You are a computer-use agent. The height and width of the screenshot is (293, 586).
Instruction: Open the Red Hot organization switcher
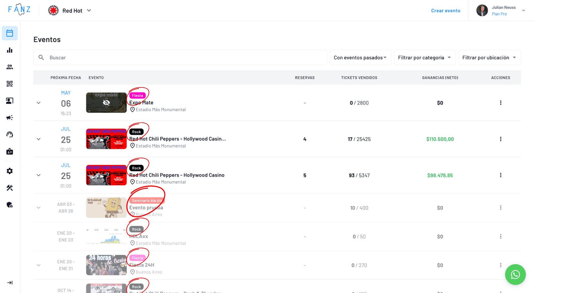click(x=70, y=11)
